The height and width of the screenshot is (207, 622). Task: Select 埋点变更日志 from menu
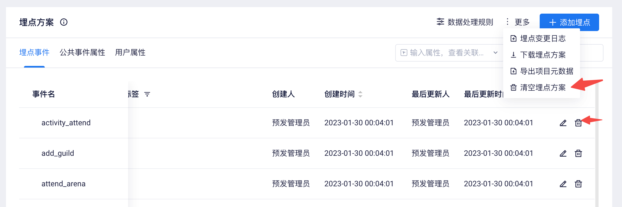538,38
